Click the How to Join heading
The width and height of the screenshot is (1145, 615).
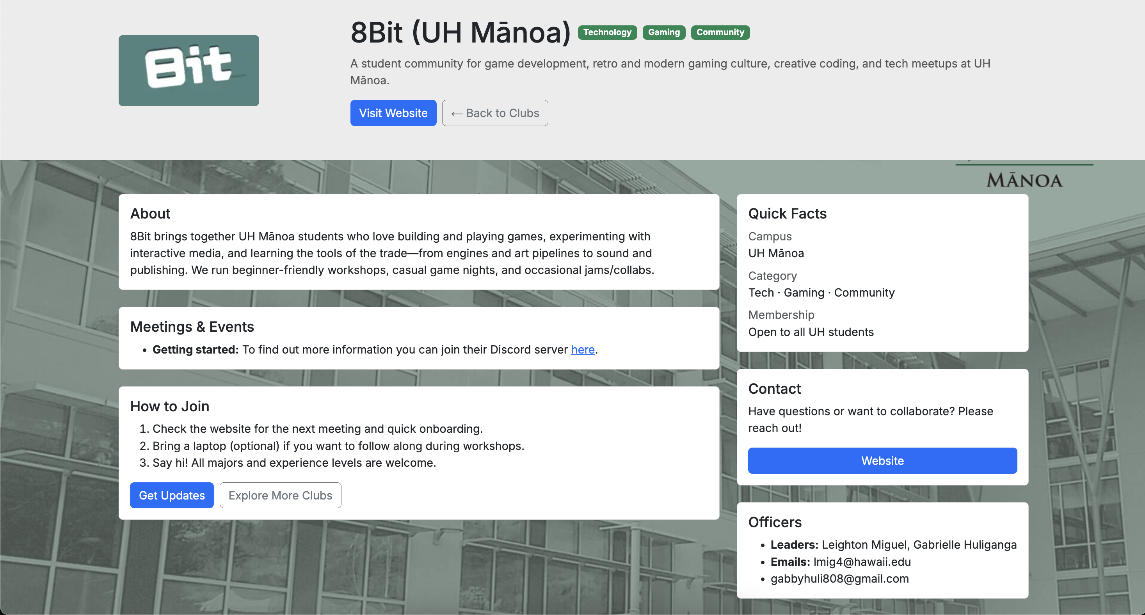pos(169,406)
